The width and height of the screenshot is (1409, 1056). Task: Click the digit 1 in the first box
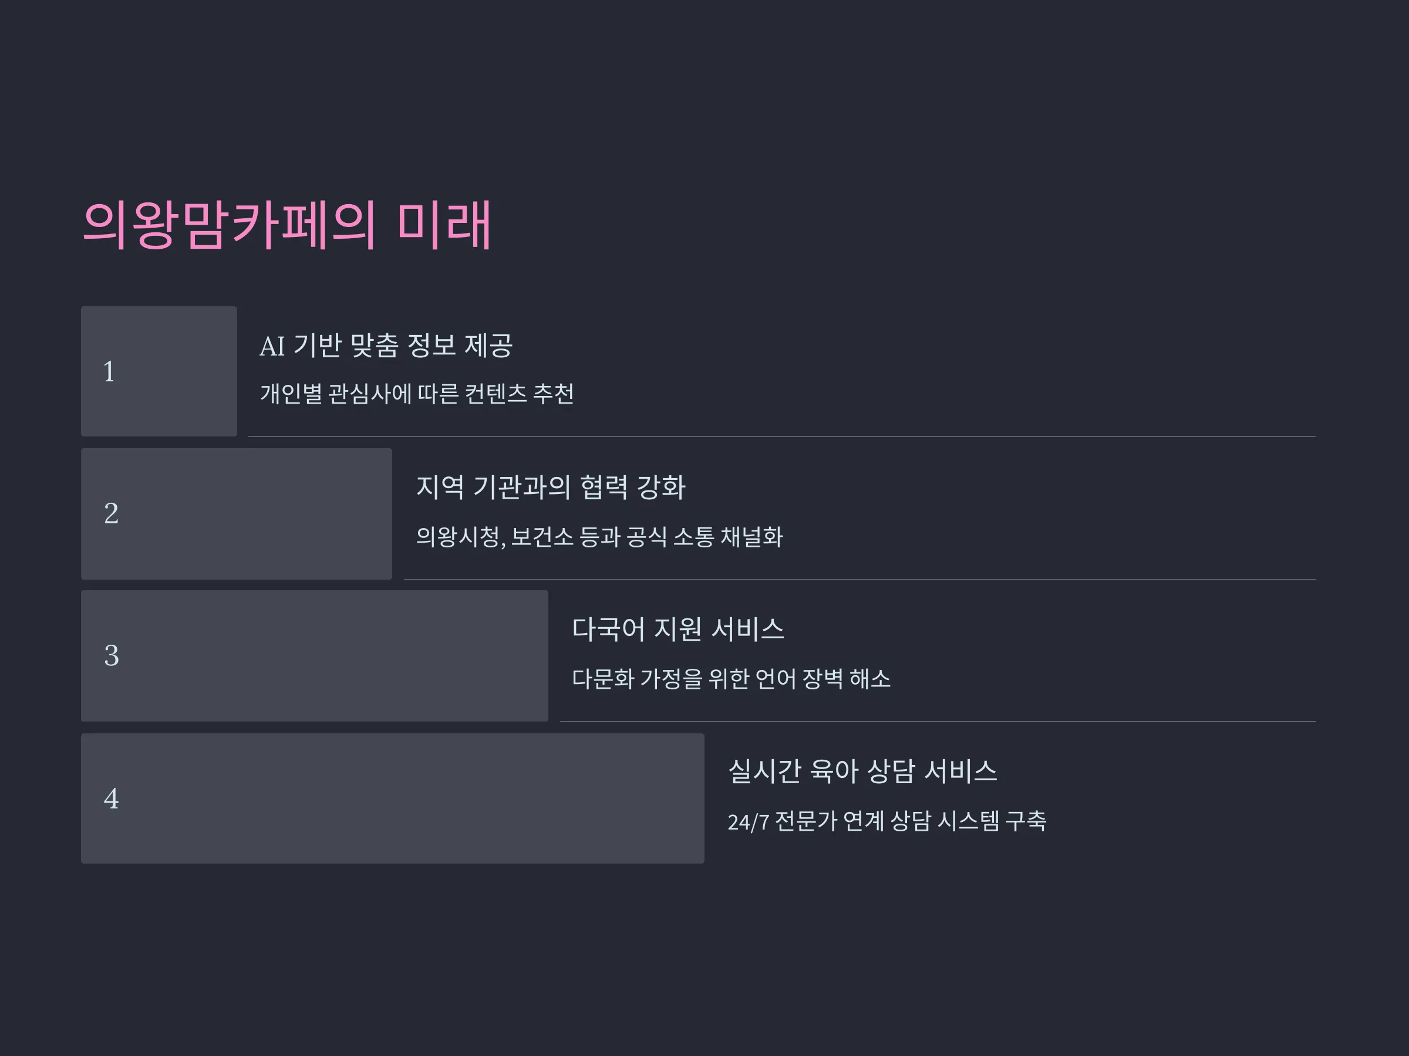coord(109,372)
